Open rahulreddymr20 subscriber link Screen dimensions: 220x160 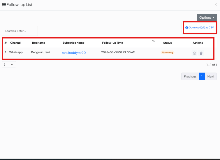tap(74, 53)
